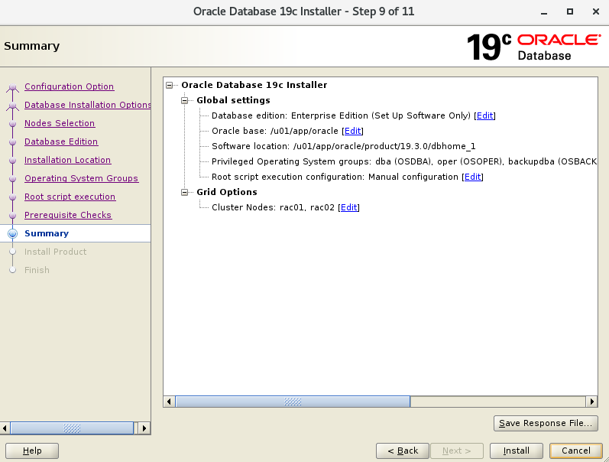Edit Root script execution configuration

pyautogui.click(x=473, y=177)
